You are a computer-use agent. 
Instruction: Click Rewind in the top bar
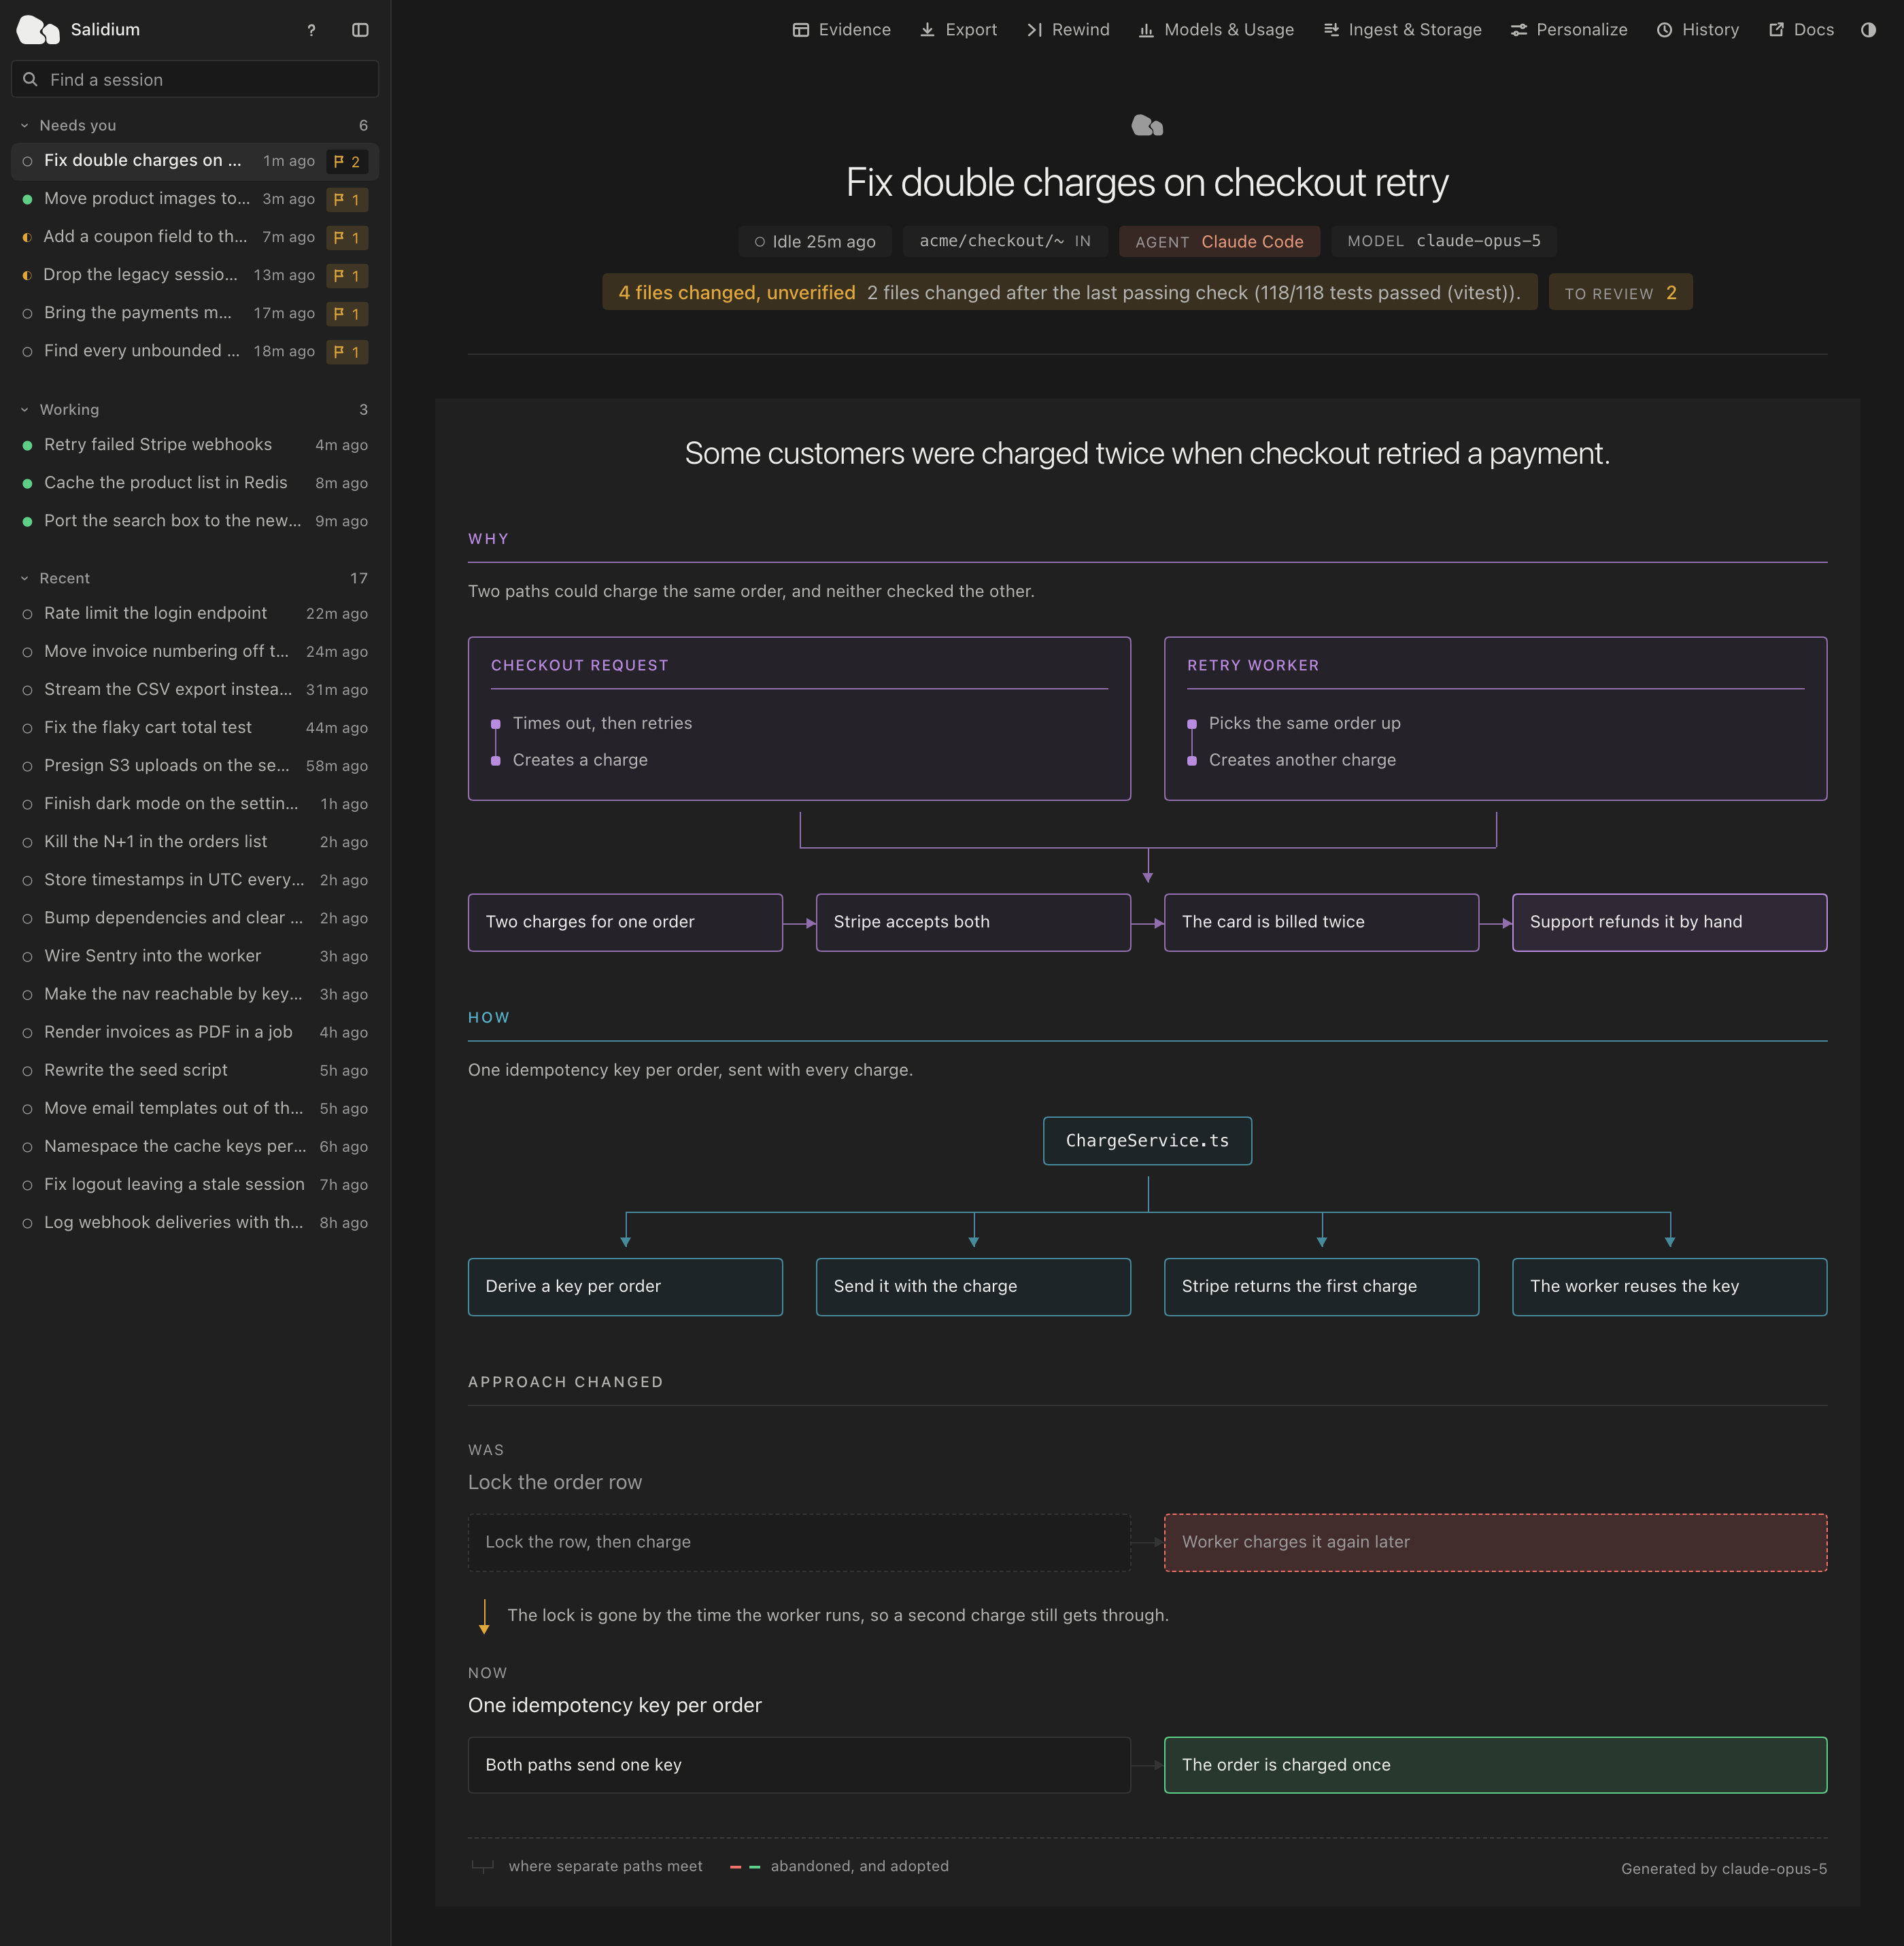1068,30
